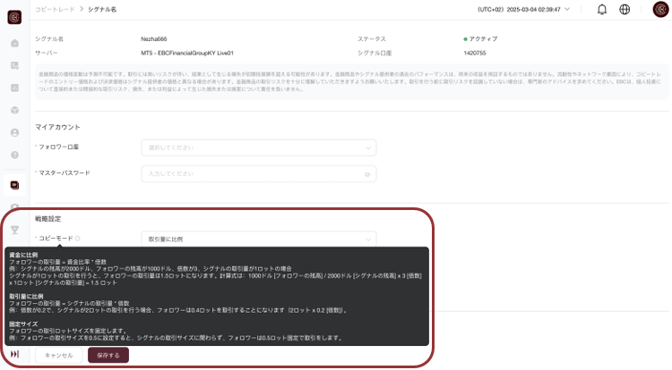This screenshot has height=370, width=672.
Task: Open the home page from the sidebar
Action: (x=14, y=43)
